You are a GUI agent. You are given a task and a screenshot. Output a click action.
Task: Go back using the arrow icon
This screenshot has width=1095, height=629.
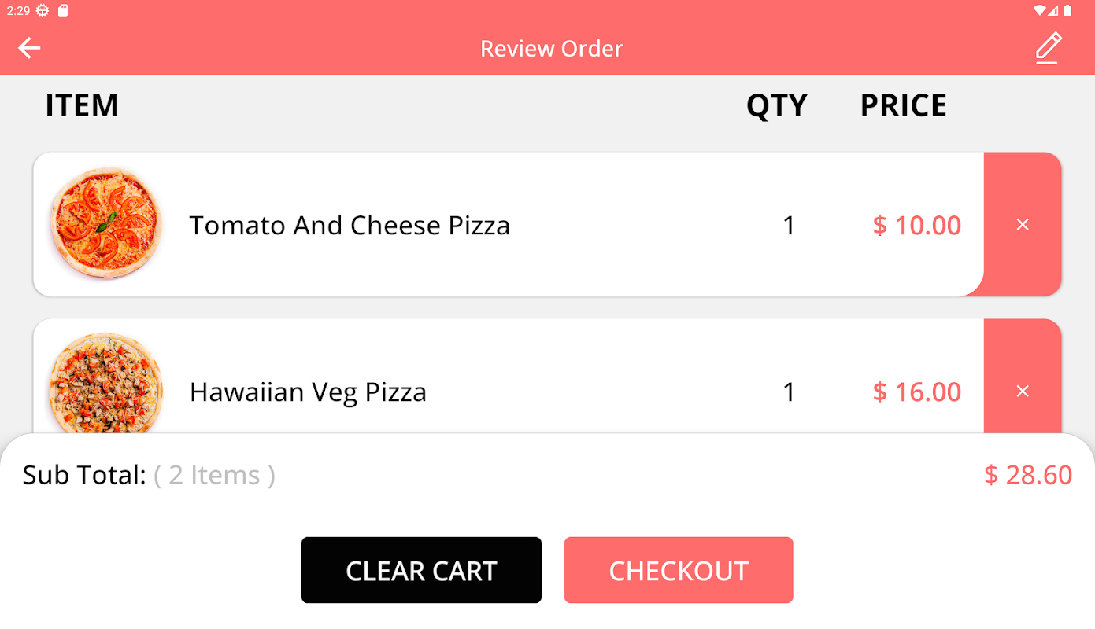[x=29, y=48]
